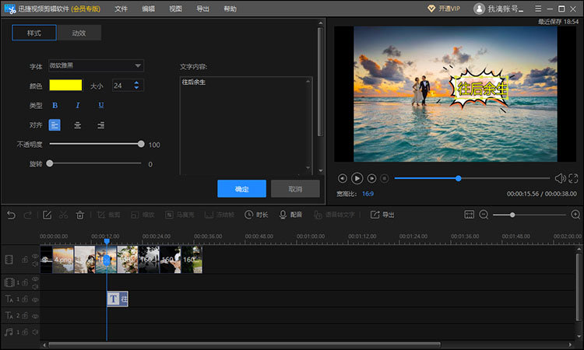The image size is (584, 350).
Task: Select the 4.png clip in the timeline
Action: coord(63,260)
